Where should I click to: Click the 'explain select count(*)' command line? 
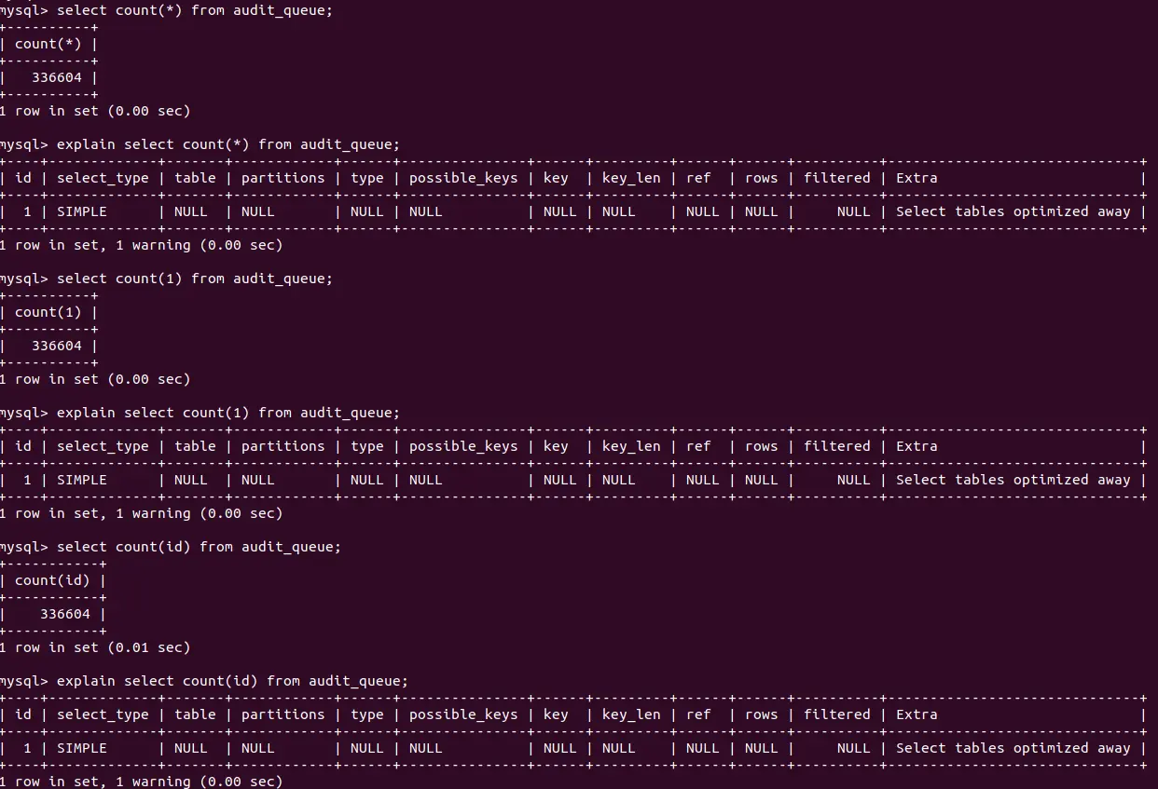[x=227, y=144]
